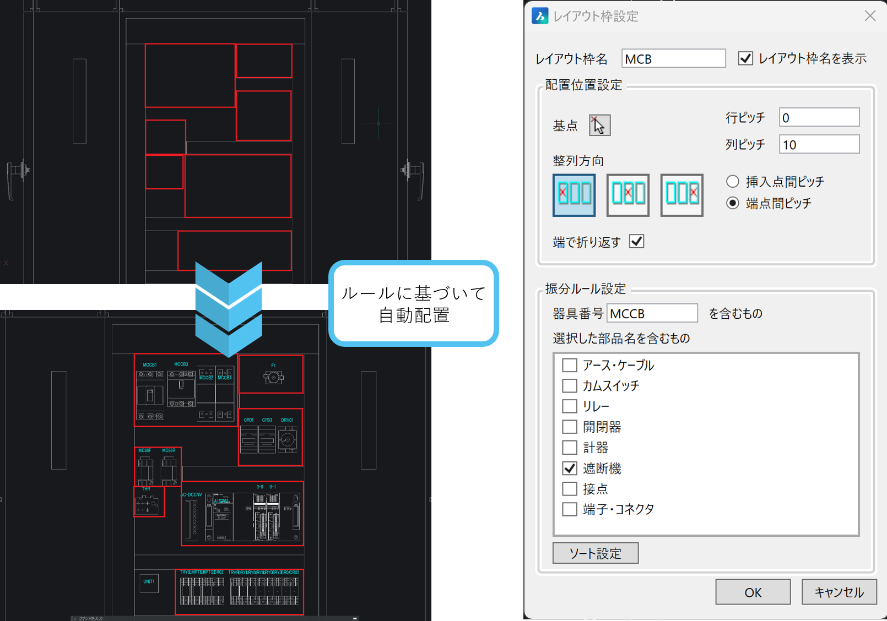Click the 行ピッチ value field

point(819,117)
